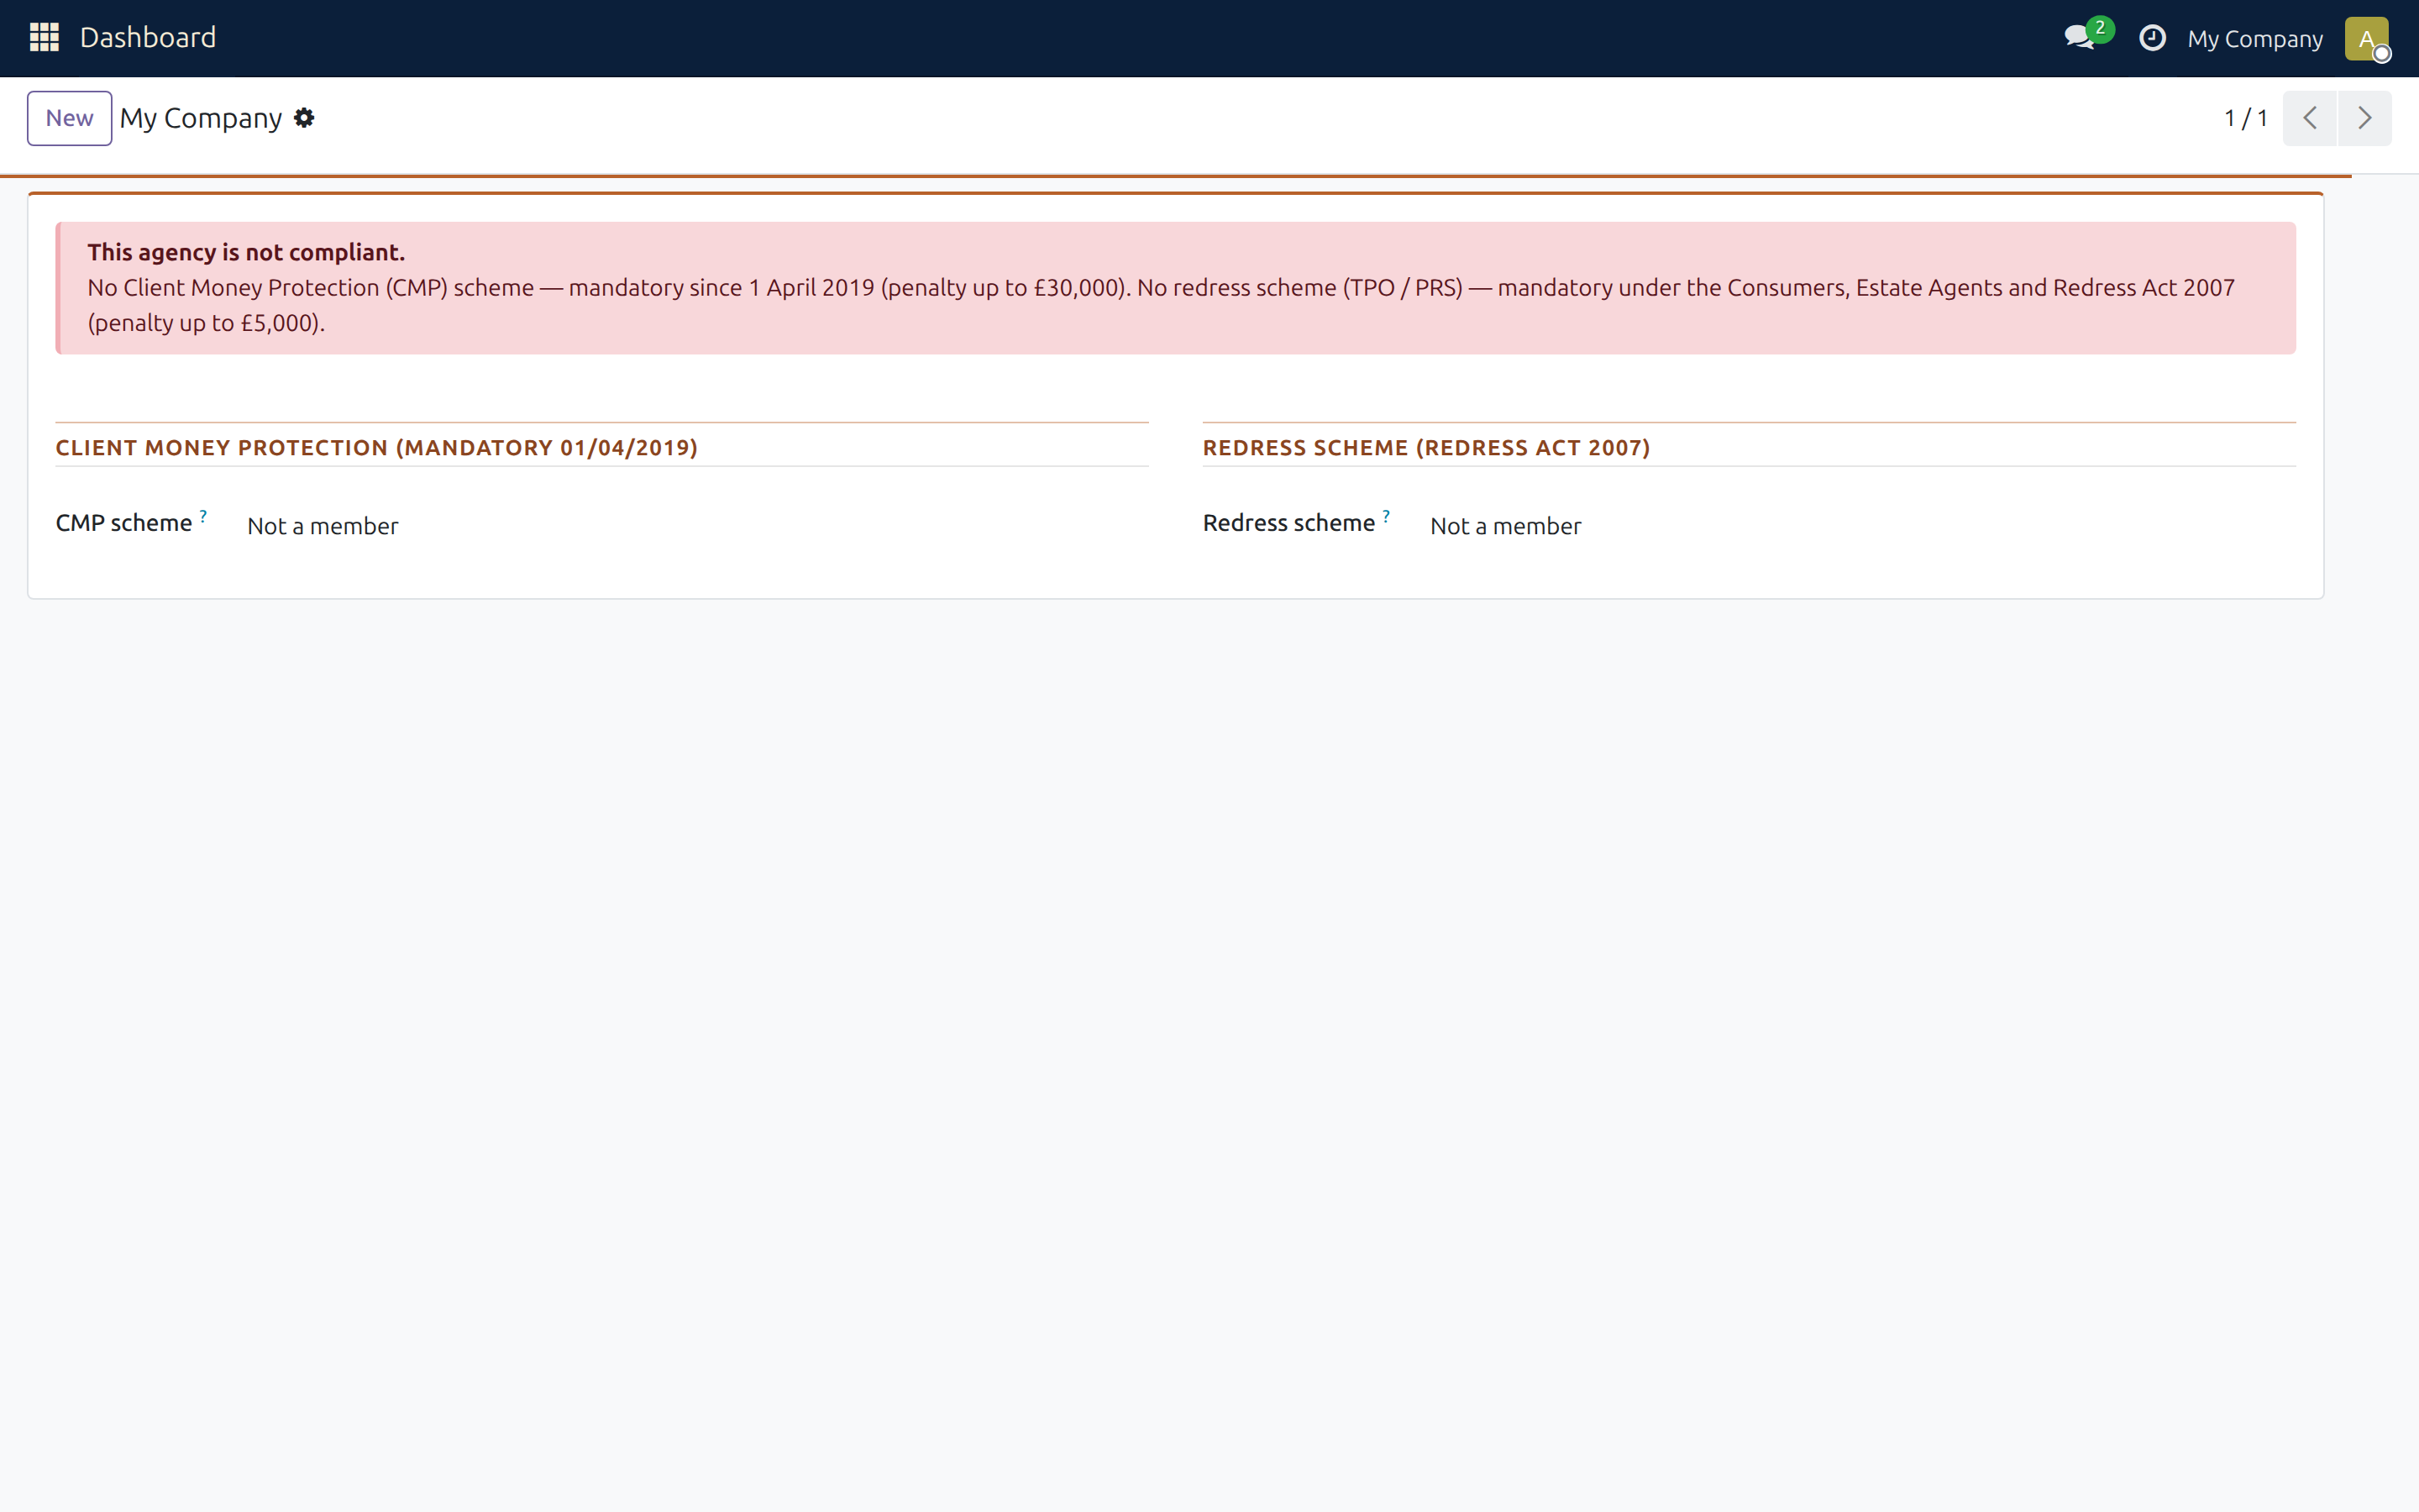
Task: Show Redress scheme help tooltip question mark
Action: pos(1387,516)
